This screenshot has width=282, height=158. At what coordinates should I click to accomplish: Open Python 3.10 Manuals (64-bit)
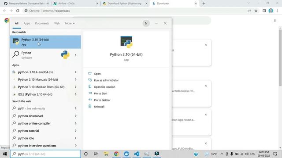(x=42, y=79)
